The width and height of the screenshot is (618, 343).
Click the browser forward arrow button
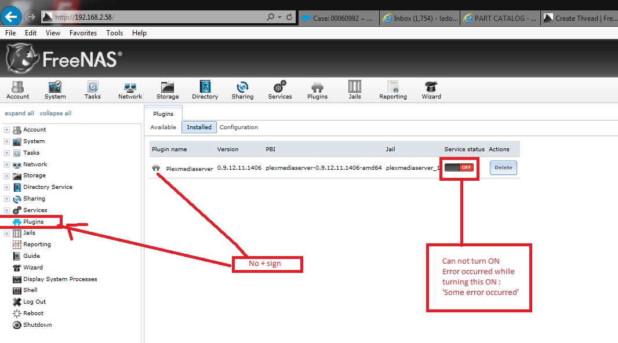(31, 17)
